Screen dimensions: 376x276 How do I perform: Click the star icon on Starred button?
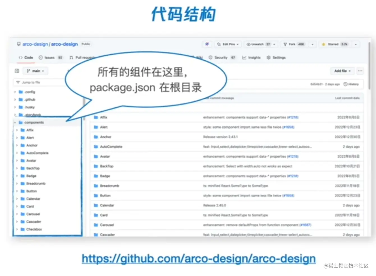pyautogui.click(x=324, y=44)
